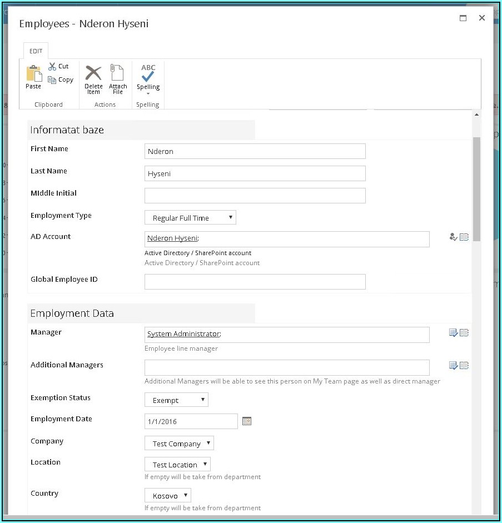This screenshot has height=523, width=502.
Task: Open the Country dropdown showing Kosovo
Action: [185, 495]
